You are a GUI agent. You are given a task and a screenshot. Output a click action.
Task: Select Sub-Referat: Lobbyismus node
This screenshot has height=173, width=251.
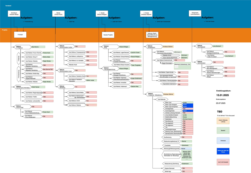77,57
